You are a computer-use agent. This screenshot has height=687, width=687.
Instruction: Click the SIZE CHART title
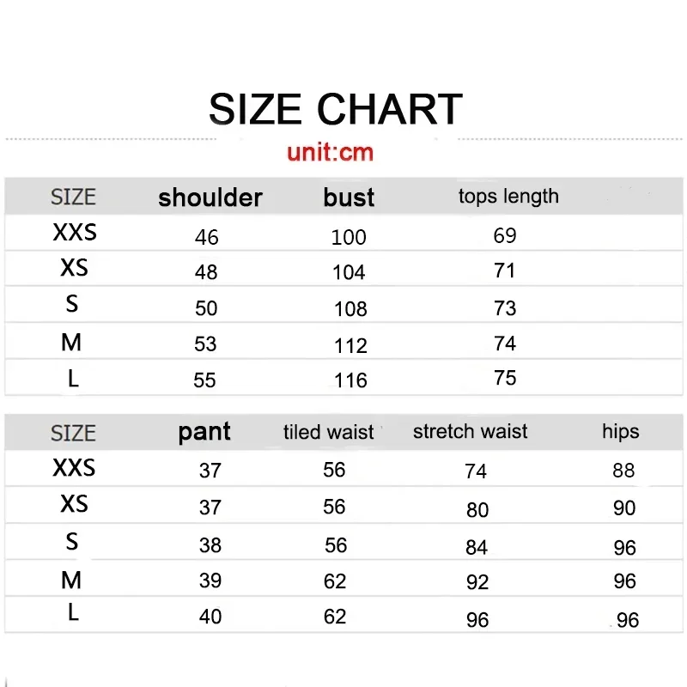coord(335,110)
